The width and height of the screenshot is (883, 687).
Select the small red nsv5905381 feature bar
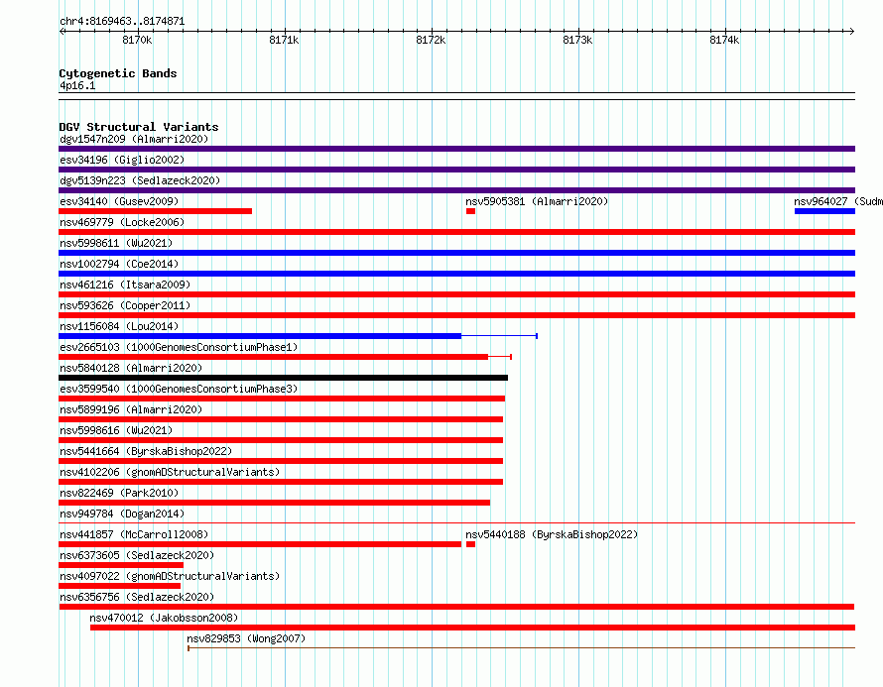pos(471,211)
